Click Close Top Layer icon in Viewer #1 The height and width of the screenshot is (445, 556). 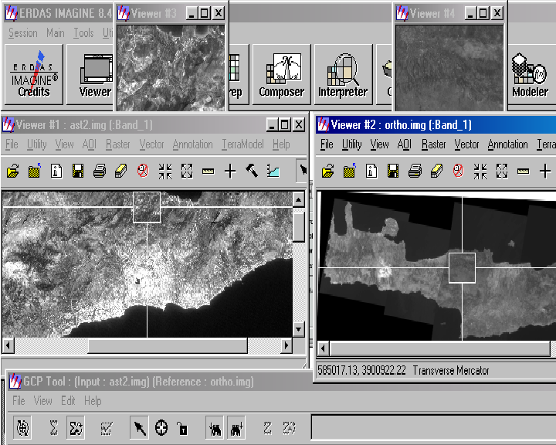click(x=35, y=172)
